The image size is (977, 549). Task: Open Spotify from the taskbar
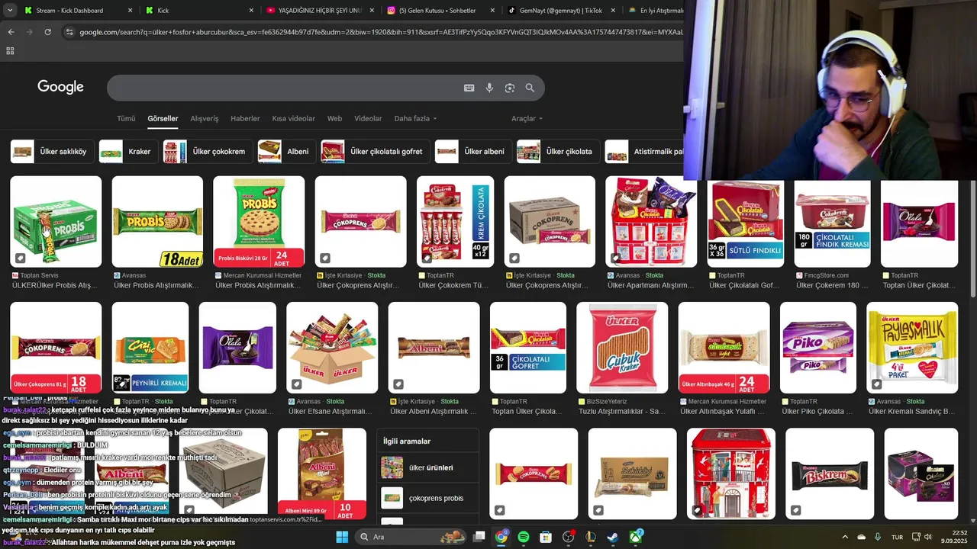(523, 537)
